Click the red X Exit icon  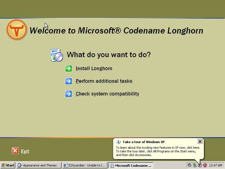pos(15,151)
